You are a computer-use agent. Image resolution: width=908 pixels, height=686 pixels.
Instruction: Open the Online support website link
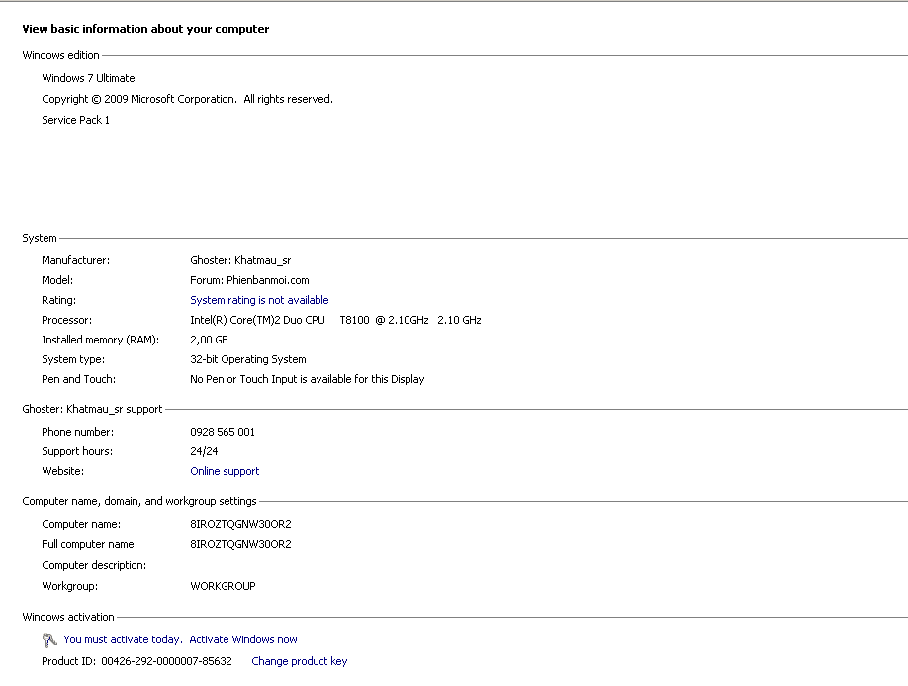click(x=225, y=471)
